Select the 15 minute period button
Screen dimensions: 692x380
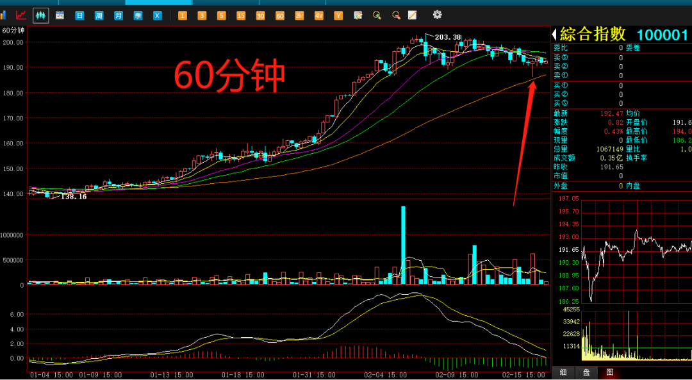pyautogui.click(x=241, y=15)
